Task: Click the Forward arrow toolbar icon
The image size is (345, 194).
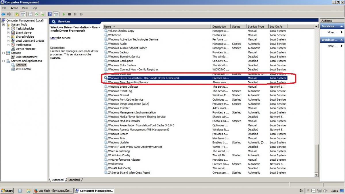Action: click(9, 14)
